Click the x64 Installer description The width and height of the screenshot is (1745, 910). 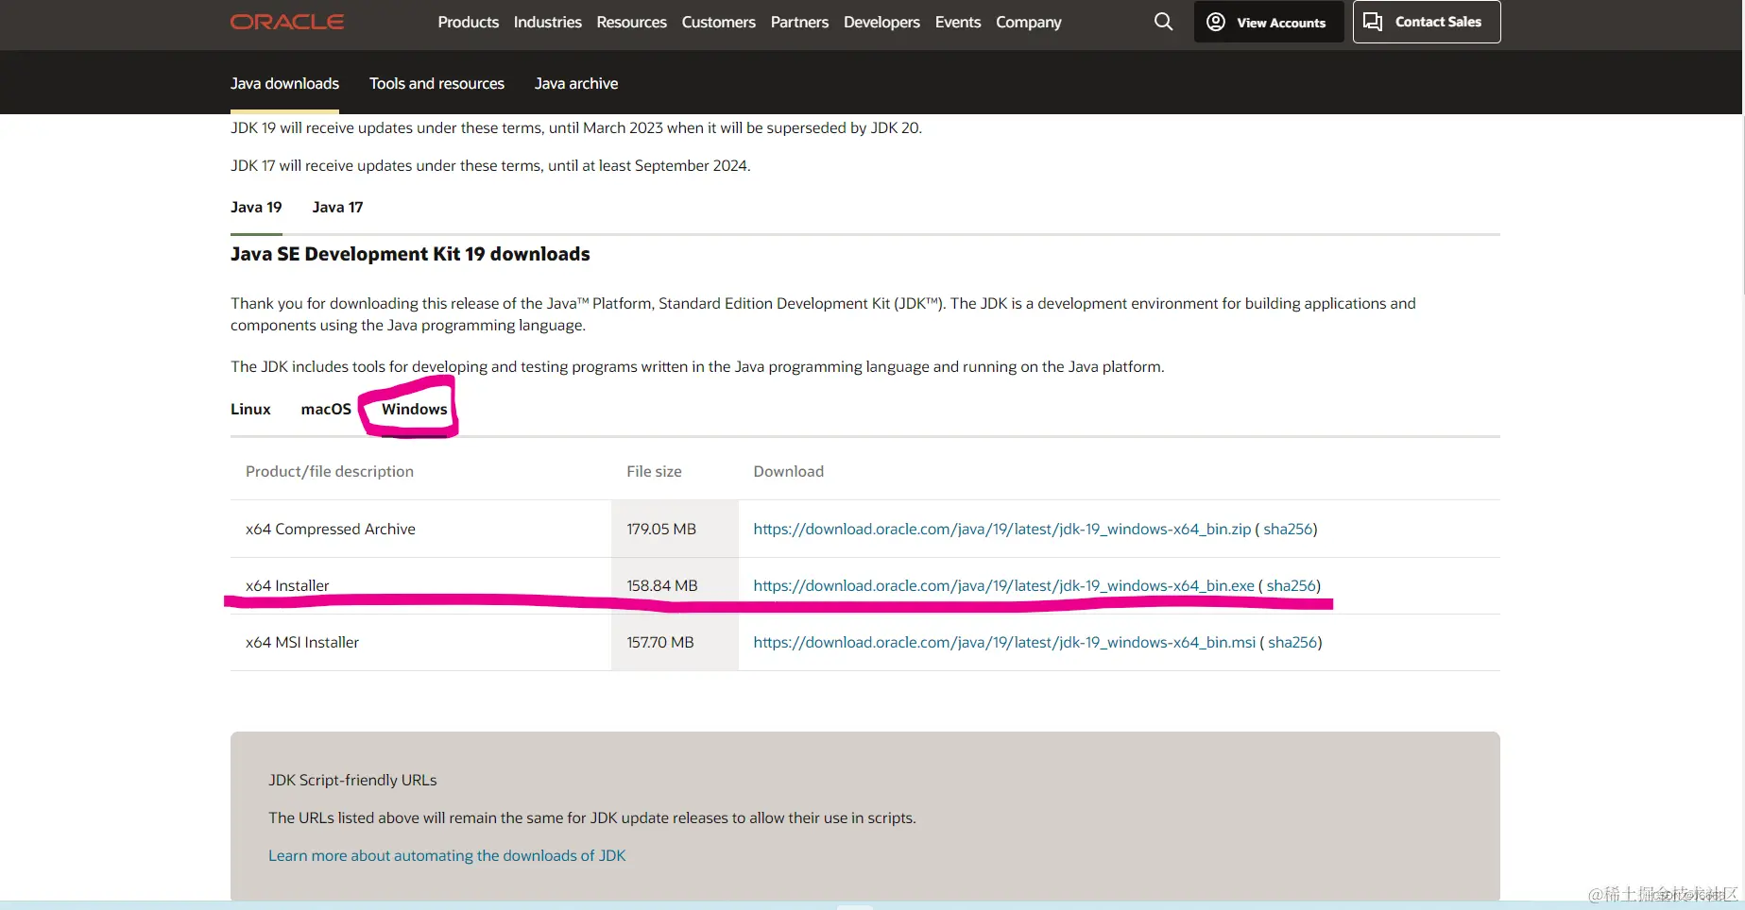coord(287,585)
